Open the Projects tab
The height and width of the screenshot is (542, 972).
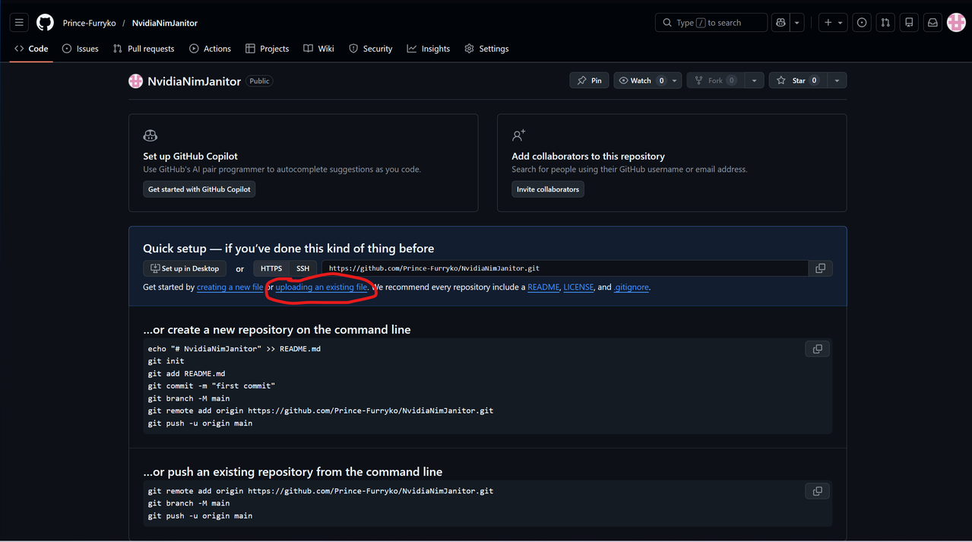click(268, 49)
